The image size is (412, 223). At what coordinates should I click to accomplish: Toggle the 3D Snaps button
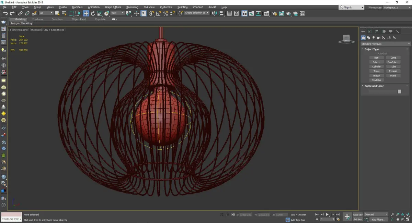[x=151, y=13]
